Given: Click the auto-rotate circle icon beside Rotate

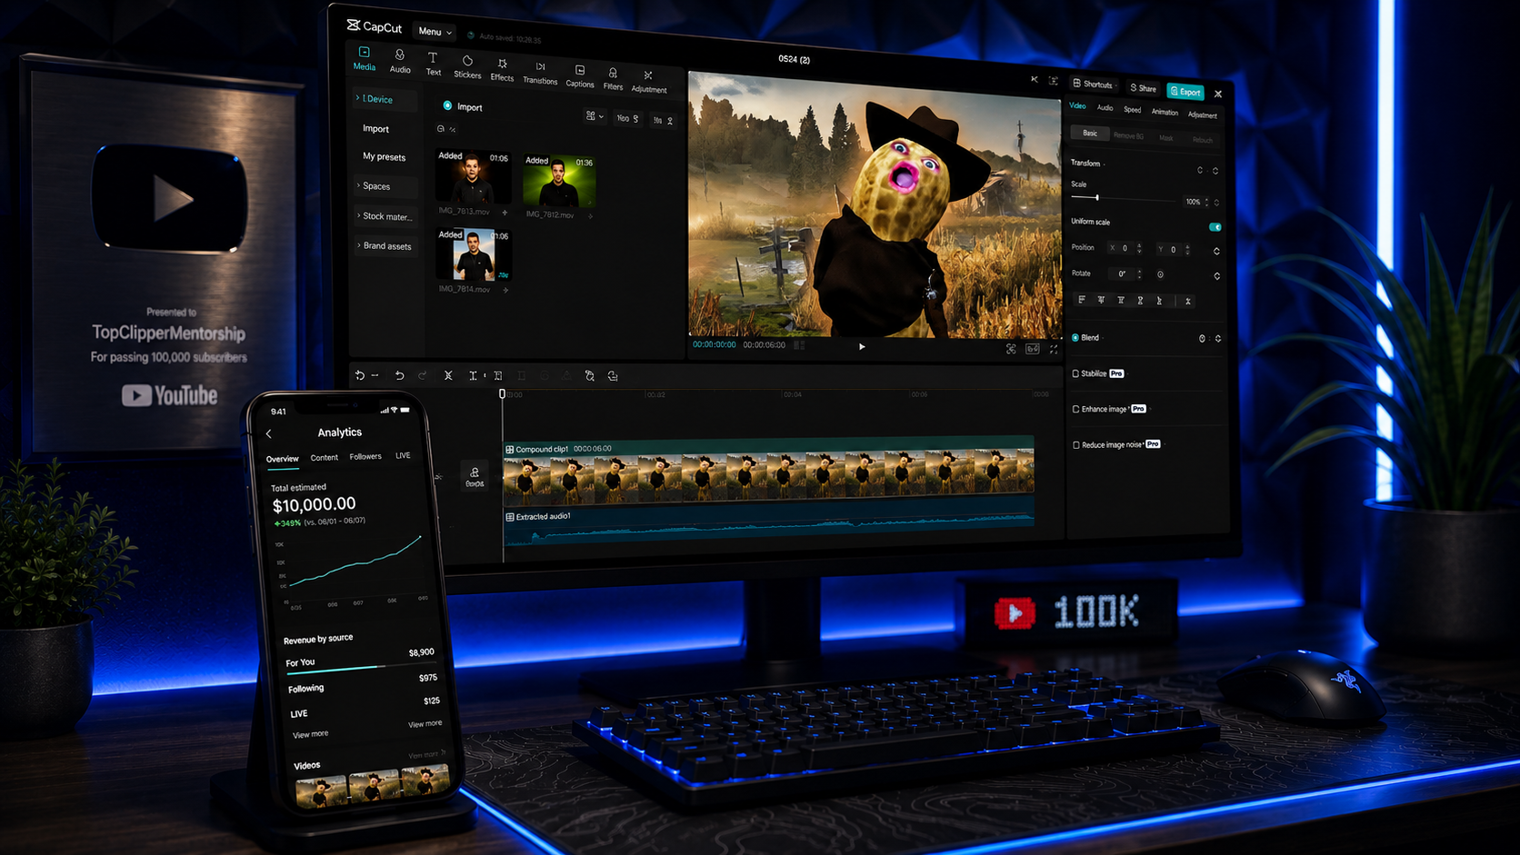Looking at the screenshot, I should pos(1160,274).
